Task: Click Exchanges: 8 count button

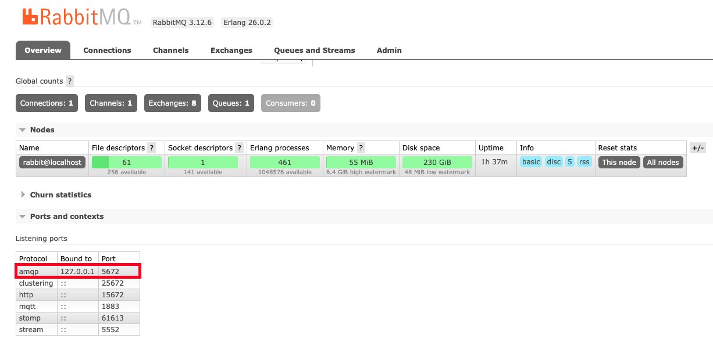Action: coord(172,103)
